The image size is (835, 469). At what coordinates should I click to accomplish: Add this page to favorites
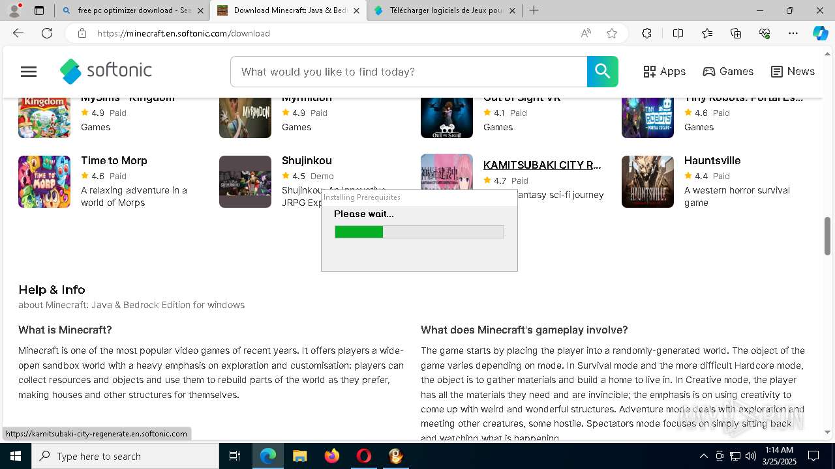click(x=612, y=33)
